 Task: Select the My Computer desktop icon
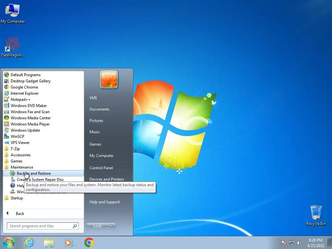point(13,13)
